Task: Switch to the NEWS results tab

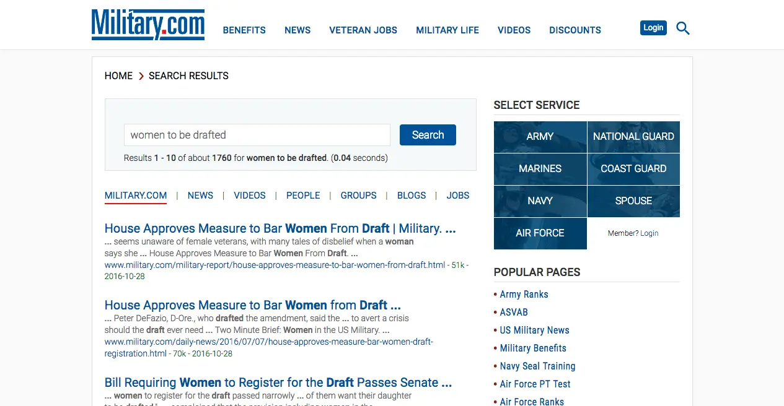Action: (200, 196)
